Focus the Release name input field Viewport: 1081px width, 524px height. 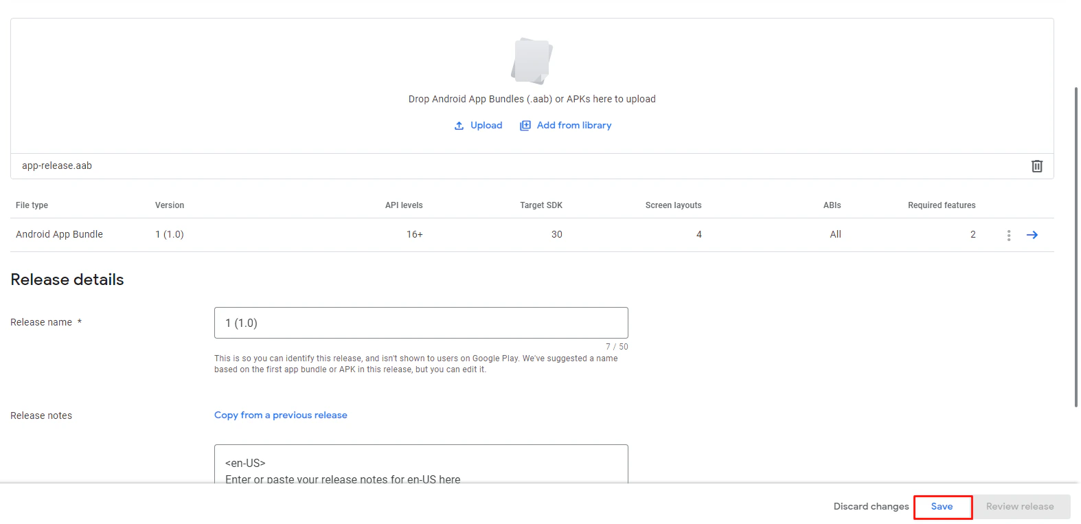[x=421, y=323]
